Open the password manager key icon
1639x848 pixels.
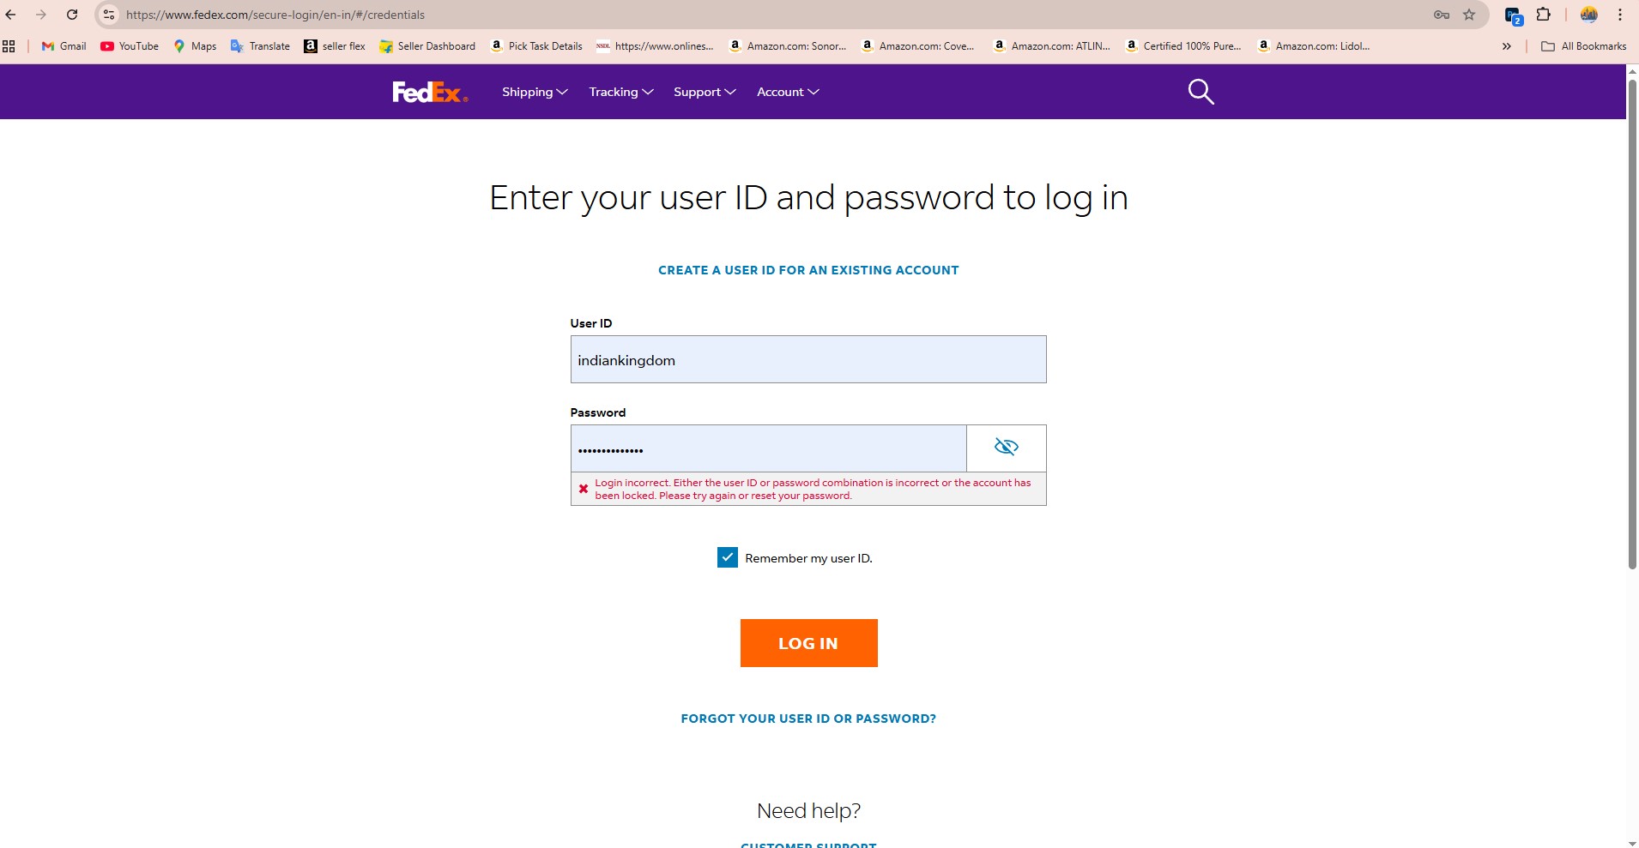pos(1442,15)
